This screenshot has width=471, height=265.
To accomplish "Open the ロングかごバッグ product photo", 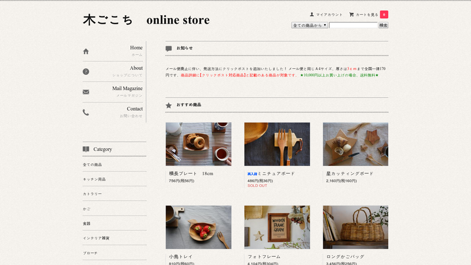I will tap(356, 227).
